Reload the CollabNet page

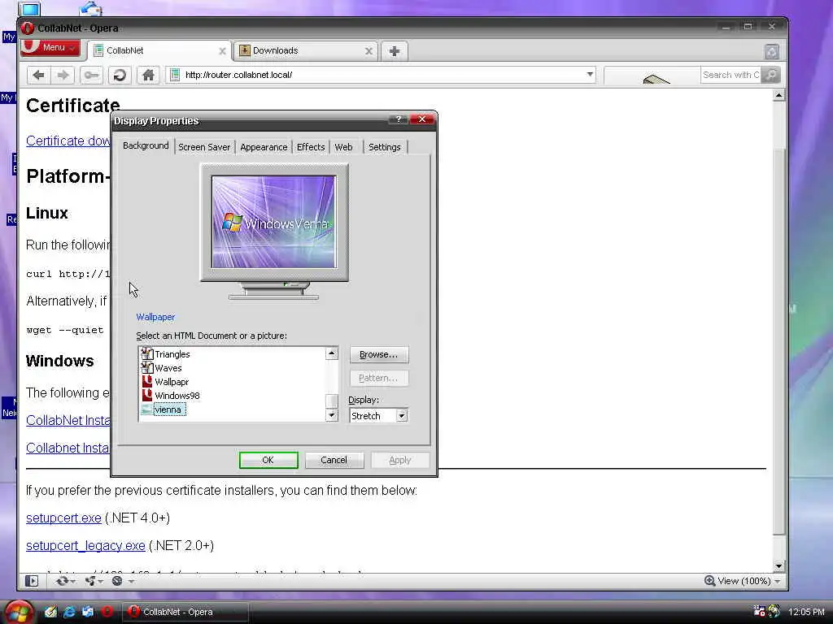coord(120,75)
